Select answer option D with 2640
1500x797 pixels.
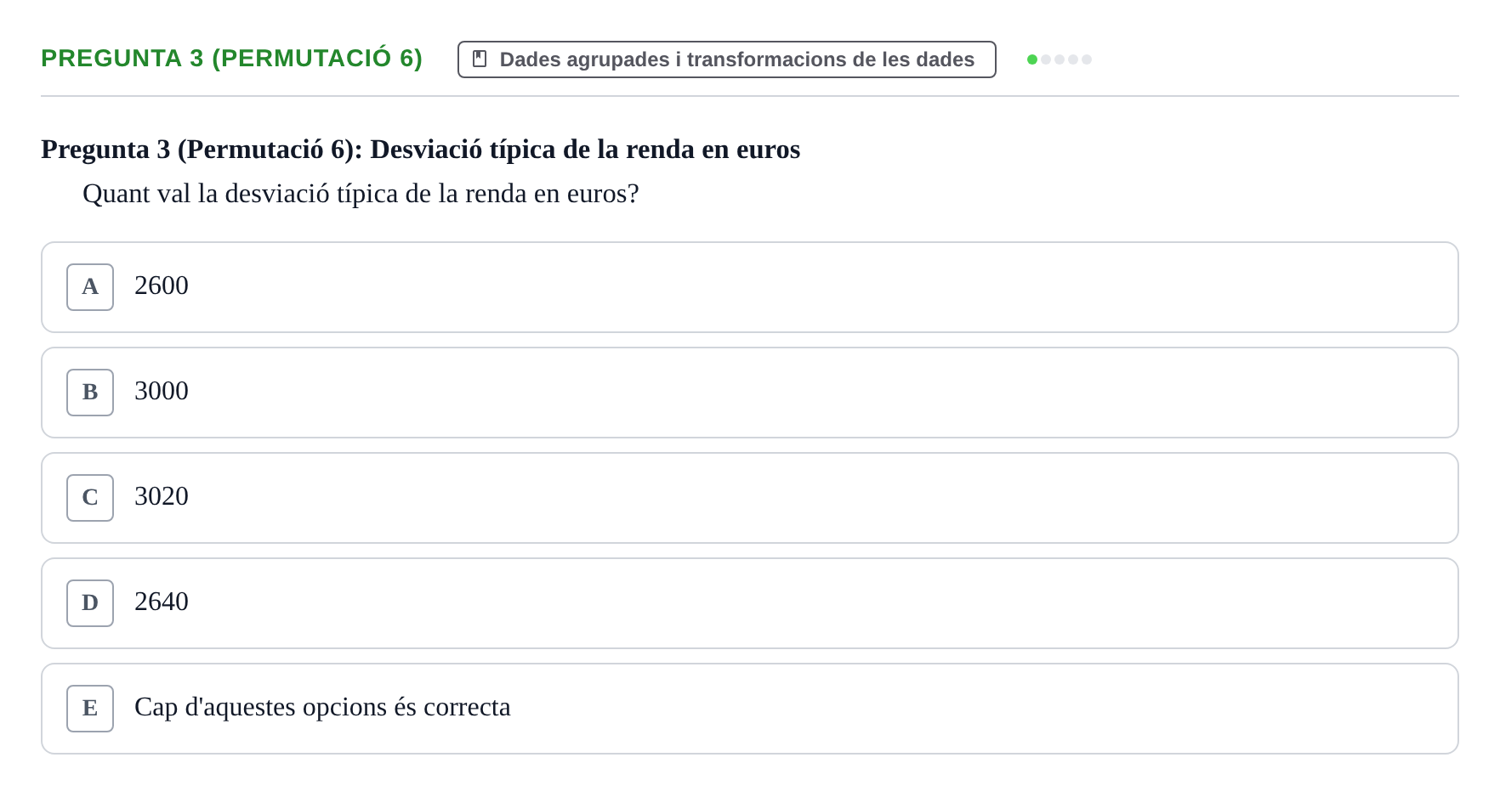point(750,603)
